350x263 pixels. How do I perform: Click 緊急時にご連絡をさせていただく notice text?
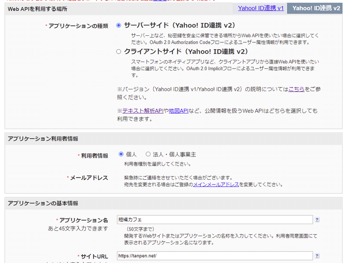pos(178,178)
